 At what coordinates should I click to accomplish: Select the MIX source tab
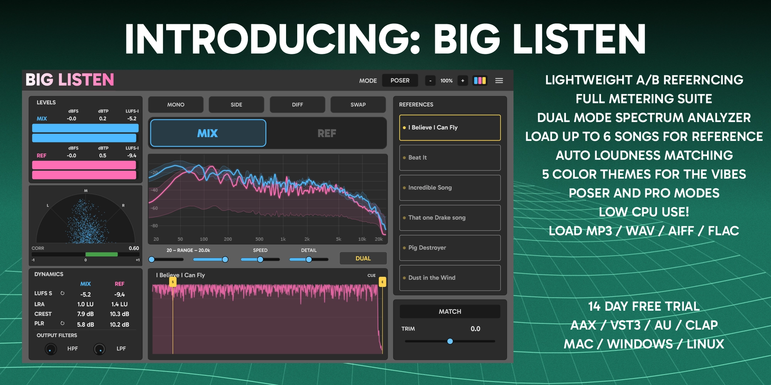tap(208, 133)
